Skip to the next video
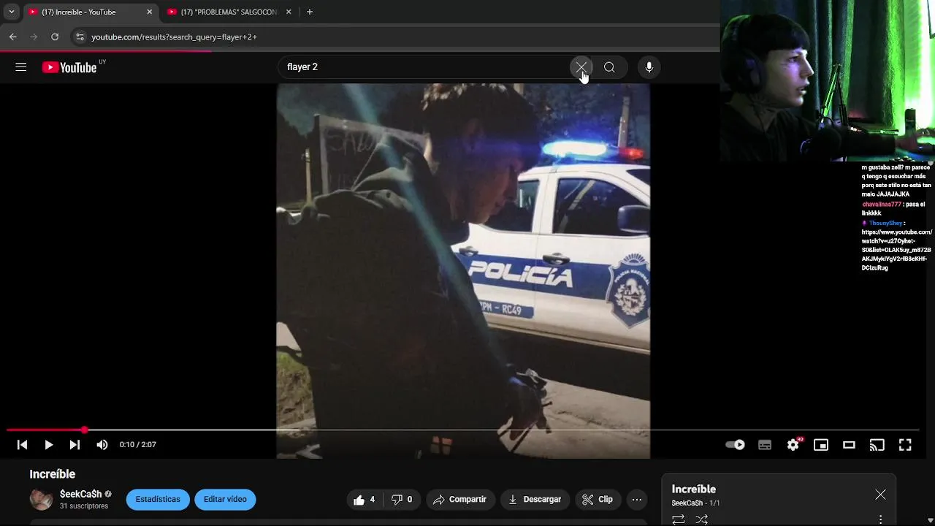The height and width of the screenshot is (526, 935). click(x=75, y=444)
